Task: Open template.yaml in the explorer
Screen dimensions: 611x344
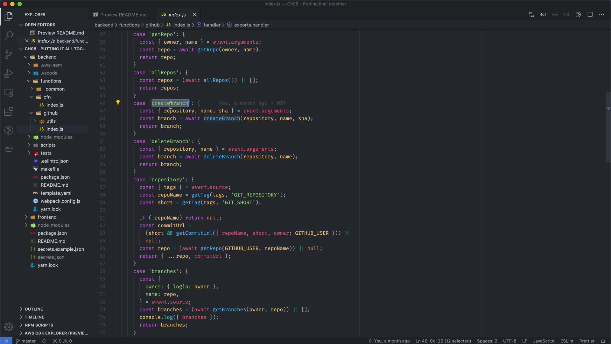Action: pyautogui.click(x=56, y=193)
